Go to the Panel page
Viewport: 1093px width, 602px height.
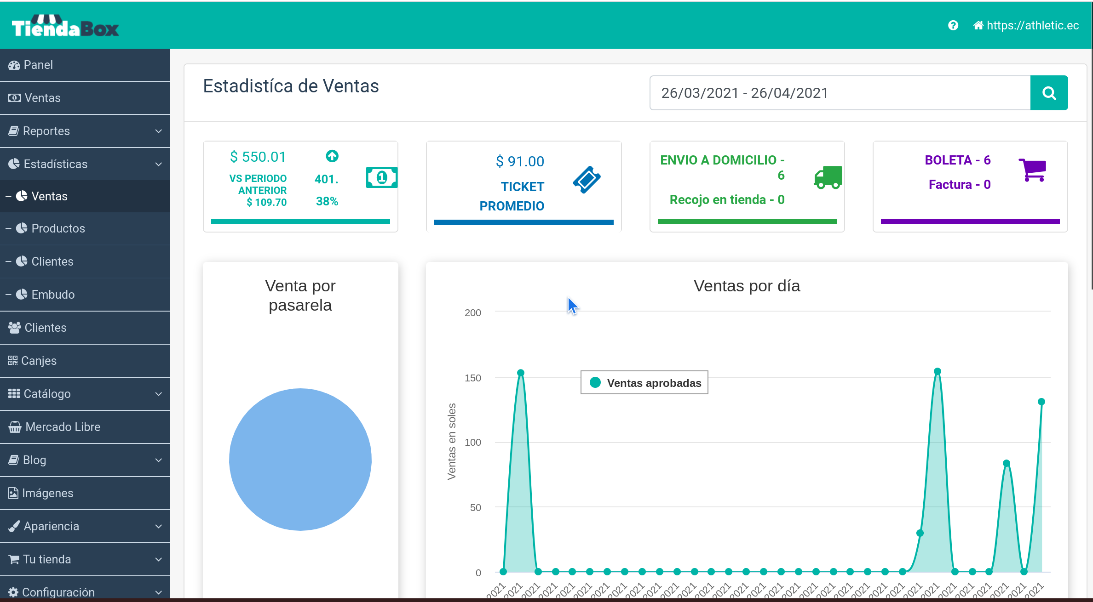pos(38,65)
